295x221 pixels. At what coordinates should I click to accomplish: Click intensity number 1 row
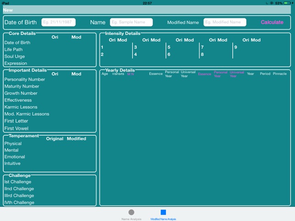click(102, 47)
